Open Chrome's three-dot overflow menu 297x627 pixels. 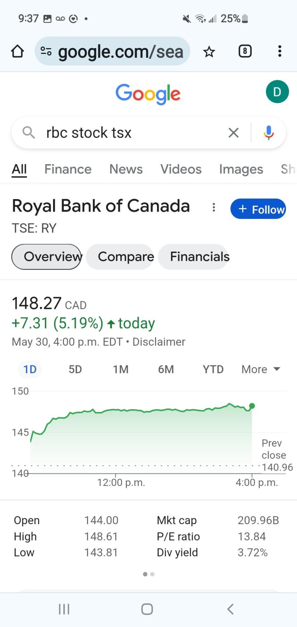[x=280, y=51]
